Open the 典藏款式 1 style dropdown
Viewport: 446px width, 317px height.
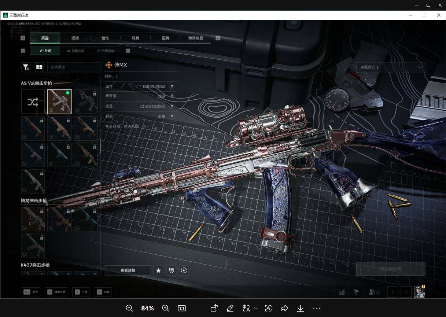point(391,67)
